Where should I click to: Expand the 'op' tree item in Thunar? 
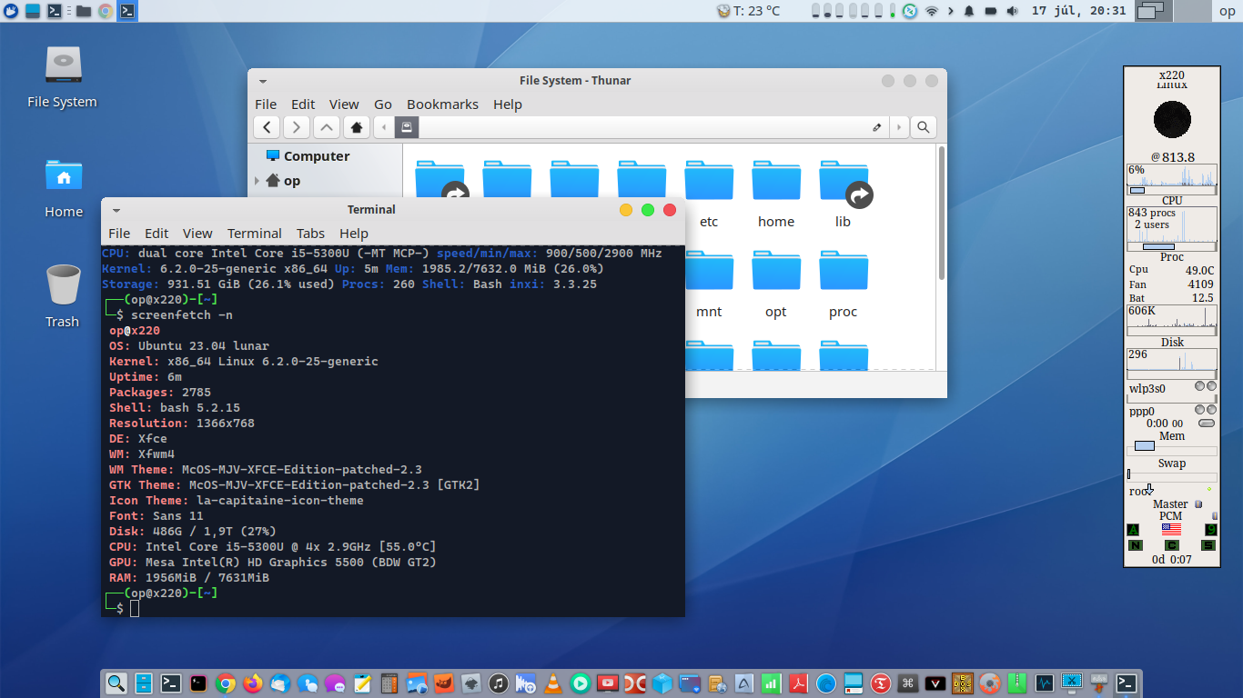coord(258,181)
